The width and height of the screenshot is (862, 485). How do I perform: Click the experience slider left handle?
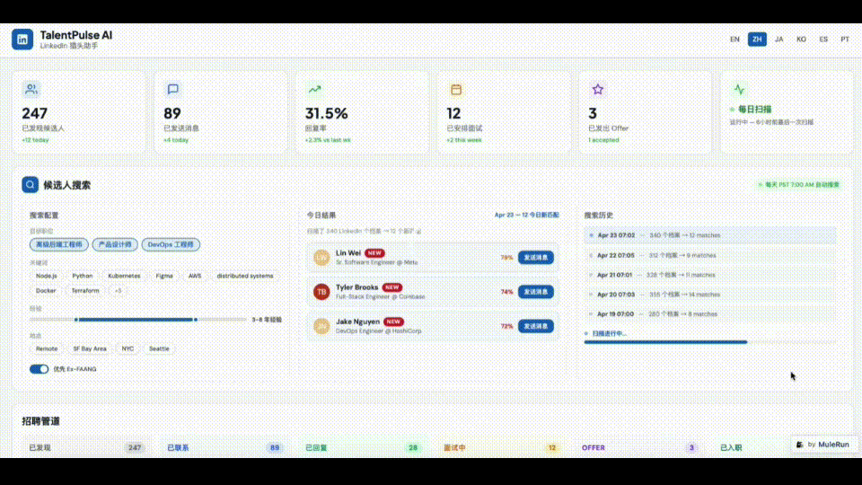click(75, 320)
